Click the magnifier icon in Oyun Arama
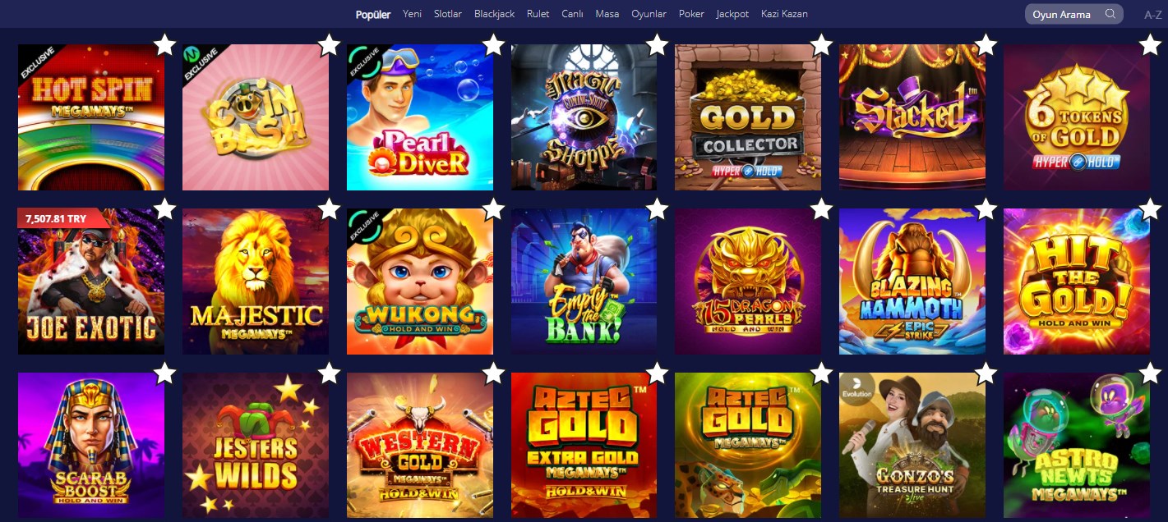The height and width of the screenshot is (522, 1168). coord(1110,14)
